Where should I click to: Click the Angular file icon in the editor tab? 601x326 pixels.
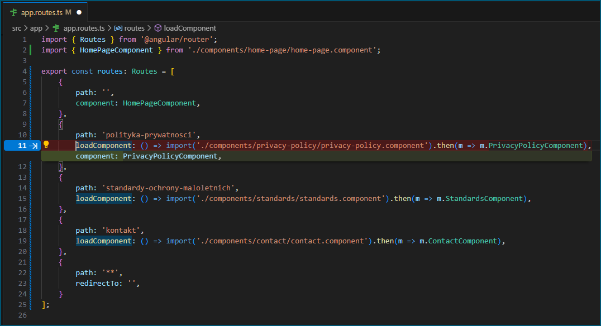tap(14, 12)
